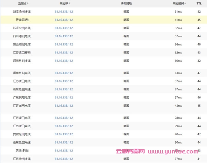Click the sort arrows beside 响应IP header
Image resolution: width=207 pixels, height=163 pixels.
click(x=69, y=4)
